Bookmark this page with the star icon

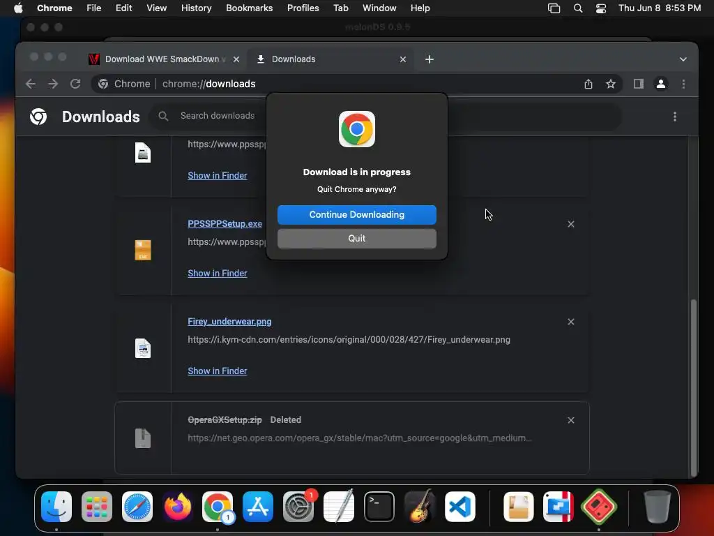pos(611,84)
